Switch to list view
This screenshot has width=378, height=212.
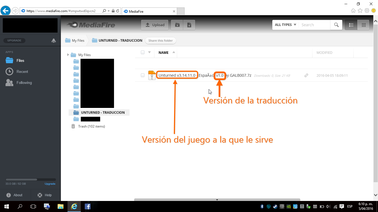pos(351,25)
